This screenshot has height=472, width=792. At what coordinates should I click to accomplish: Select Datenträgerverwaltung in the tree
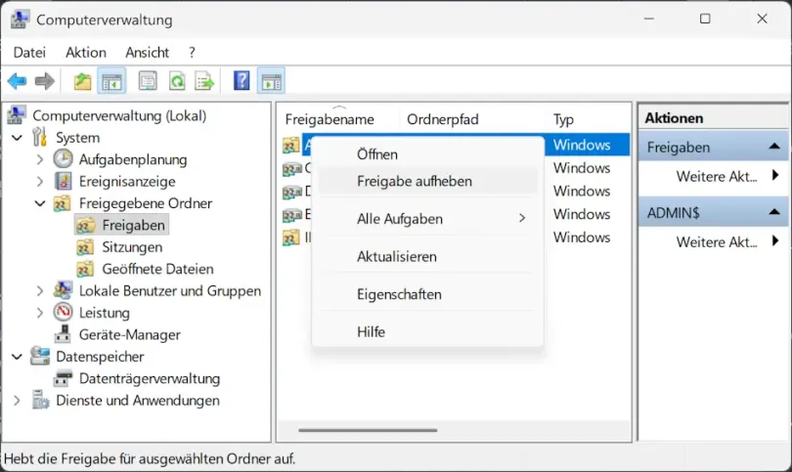[150, 378]
